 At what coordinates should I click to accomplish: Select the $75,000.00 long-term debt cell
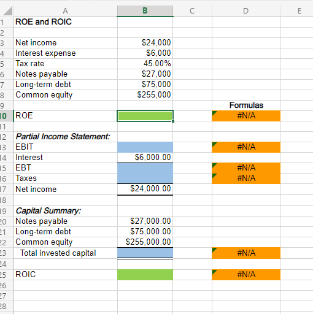(145, 232)
